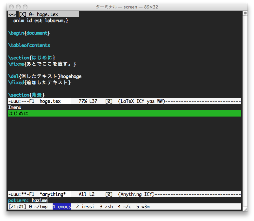Click the green zoom window button
This screenshot has width=254, height=221.
pos(25,7)
